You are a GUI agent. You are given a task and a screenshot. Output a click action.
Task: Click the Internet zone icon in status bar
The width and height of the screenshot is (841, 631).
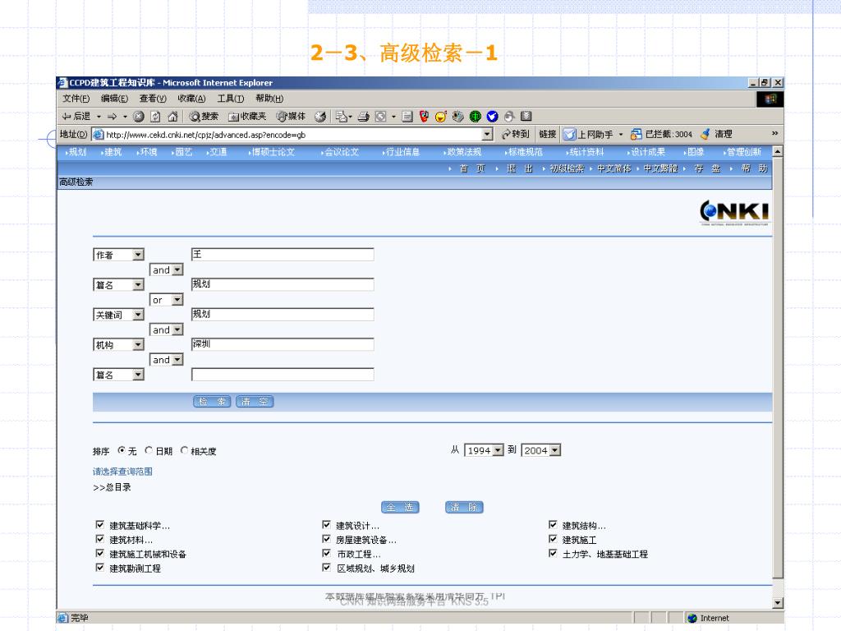coord(692,618)
